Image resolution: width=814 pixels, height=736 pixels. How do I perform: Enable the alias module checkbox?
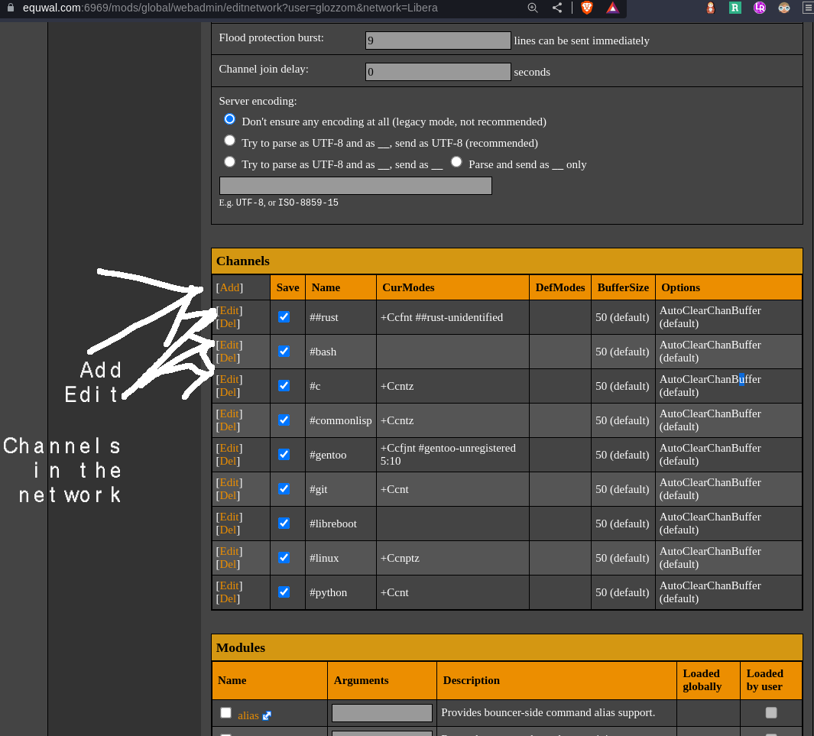225,712
